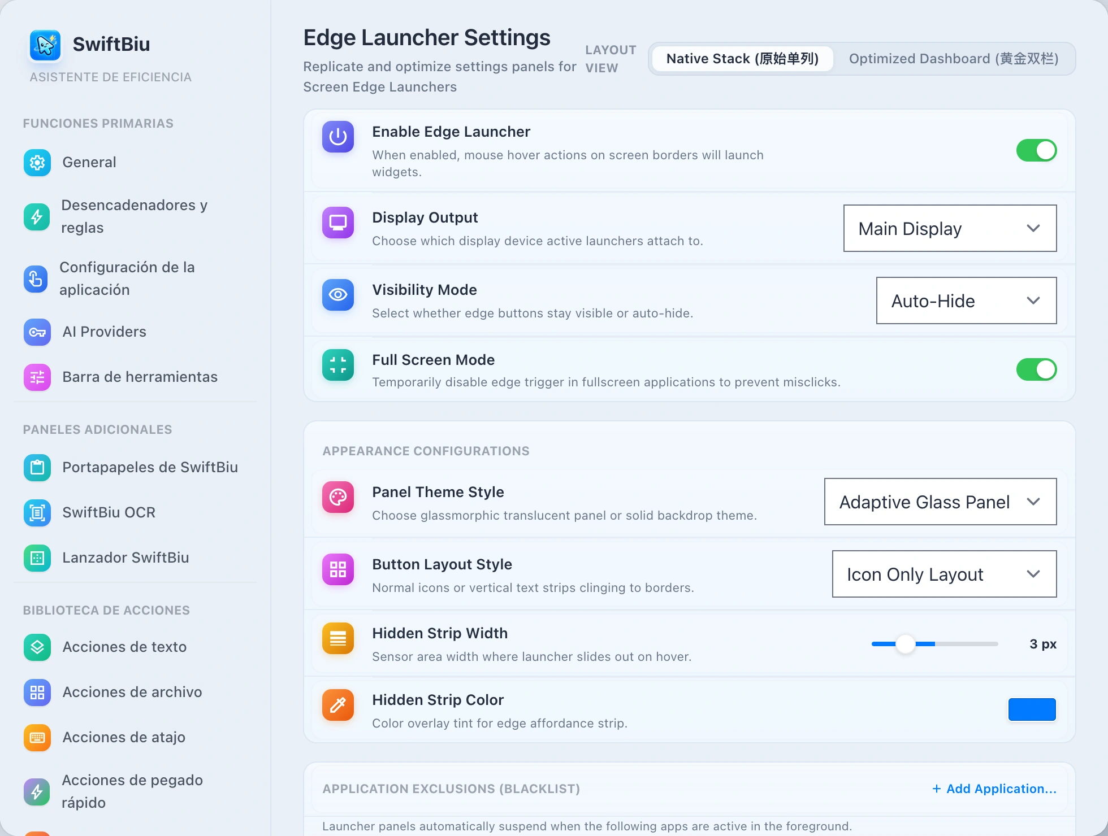Click the Acciones de pegado rápido bolt icon
1108x836 pixels.
37,792
